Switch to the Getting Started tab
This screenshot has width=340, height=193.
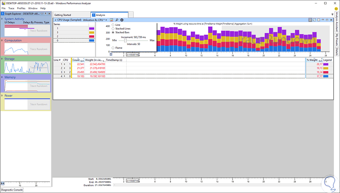63,15
